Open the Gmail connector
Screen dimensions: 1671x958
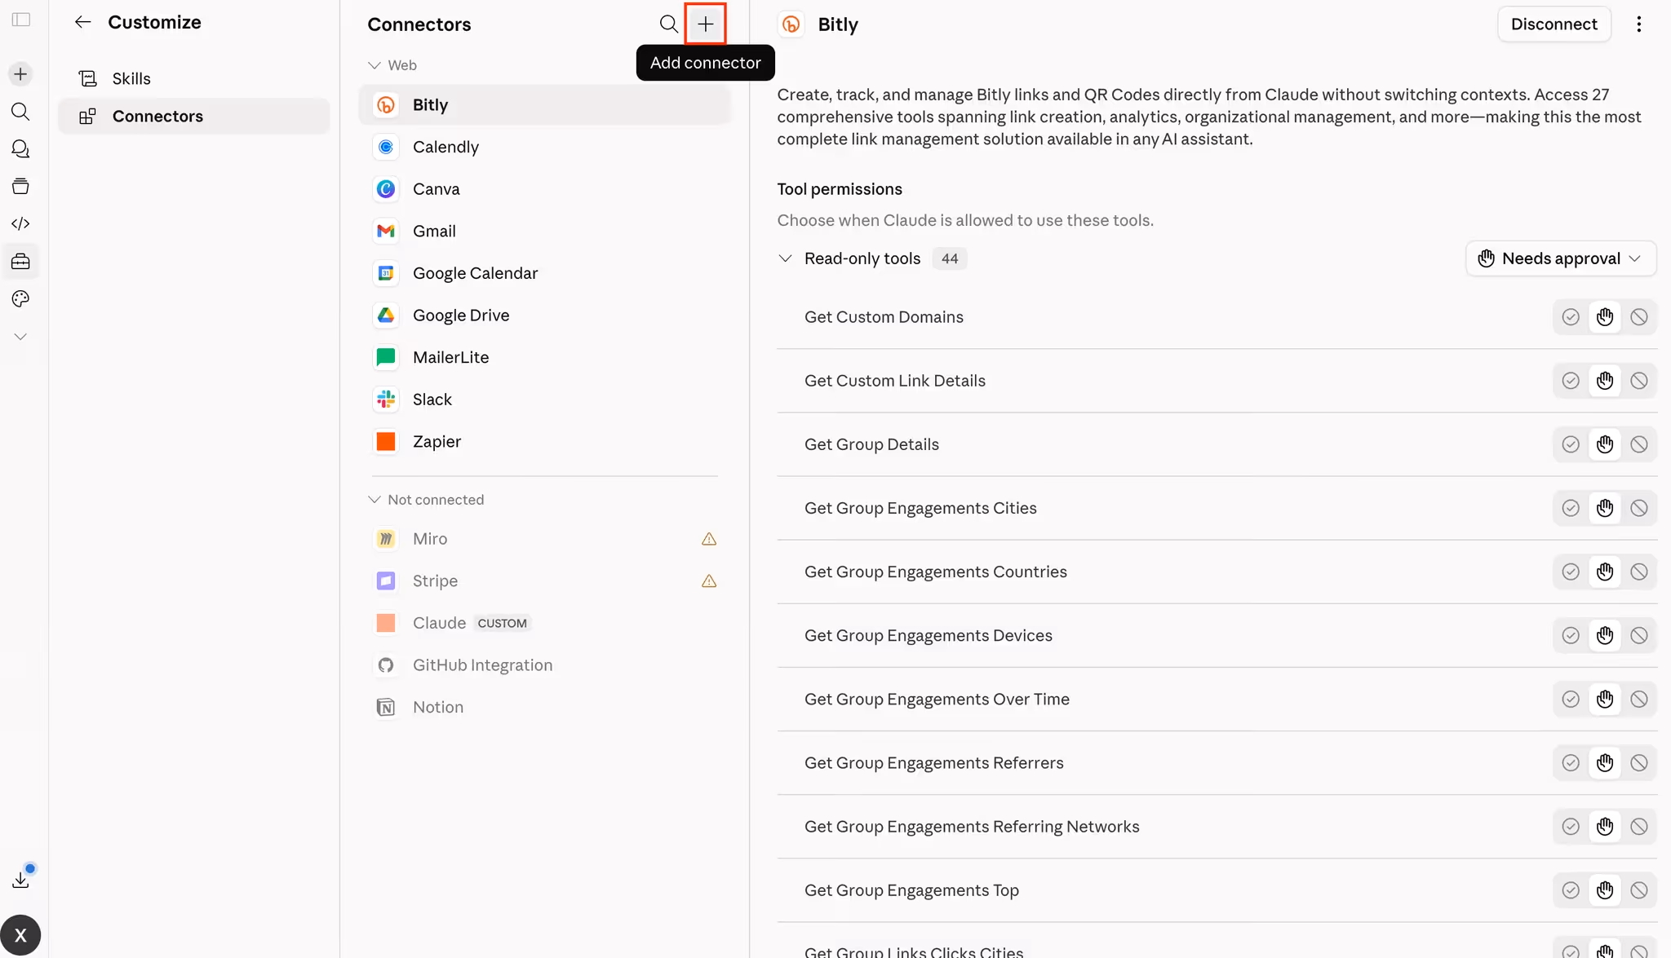coord(545,232)
